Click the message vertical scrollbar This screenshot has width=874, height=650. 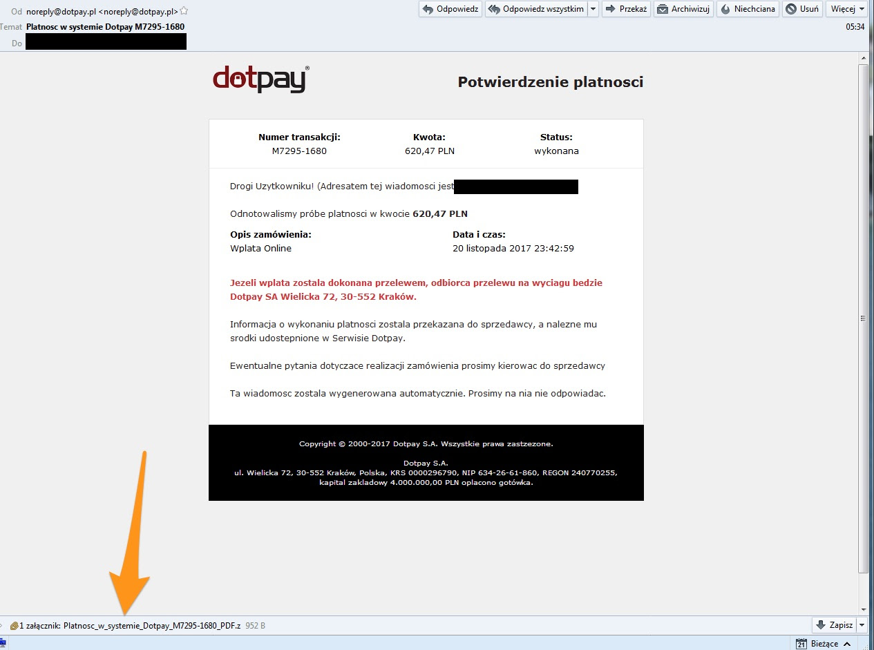pyautogui.click(x=863, y=318)
